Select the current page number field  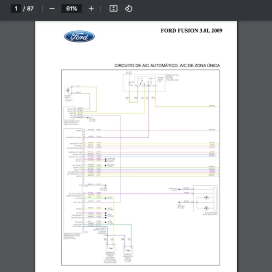click(16, 9)
